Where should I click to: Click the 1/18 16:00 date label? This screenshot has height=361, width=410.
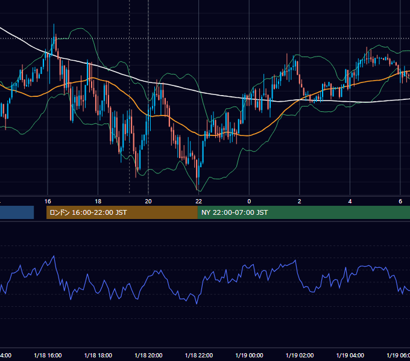(x=48, y=356)
